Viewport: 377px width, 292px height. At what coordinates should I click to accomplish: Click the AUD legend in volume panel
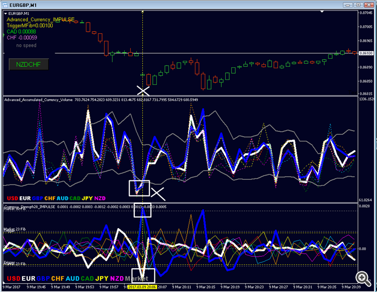pos(62,199)
